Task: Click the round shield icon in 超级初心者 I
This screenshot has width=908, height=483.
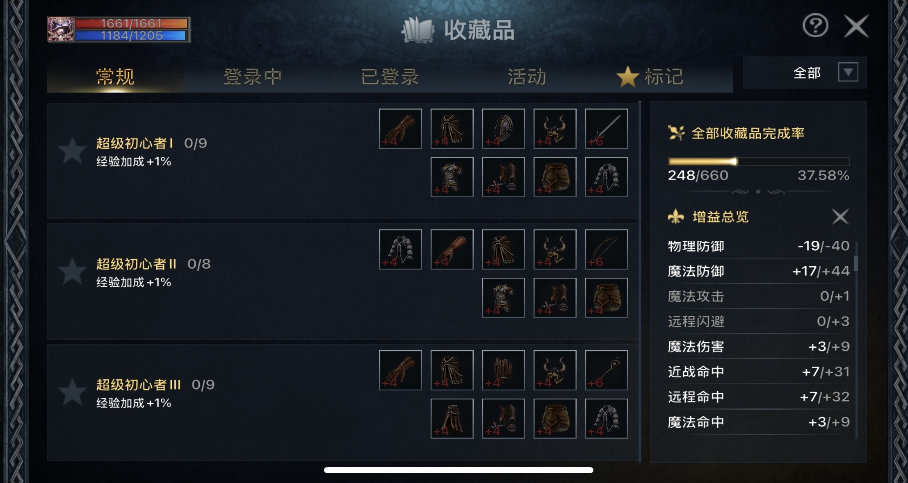Action: 503,128
